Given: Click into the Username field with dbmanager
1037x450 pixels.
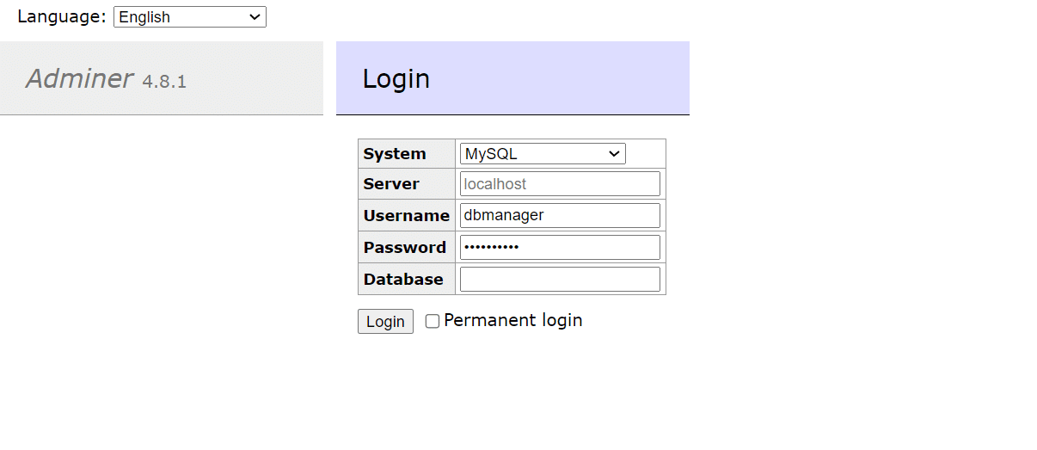Looking at the screenshot, I should [x=560, y=215].
